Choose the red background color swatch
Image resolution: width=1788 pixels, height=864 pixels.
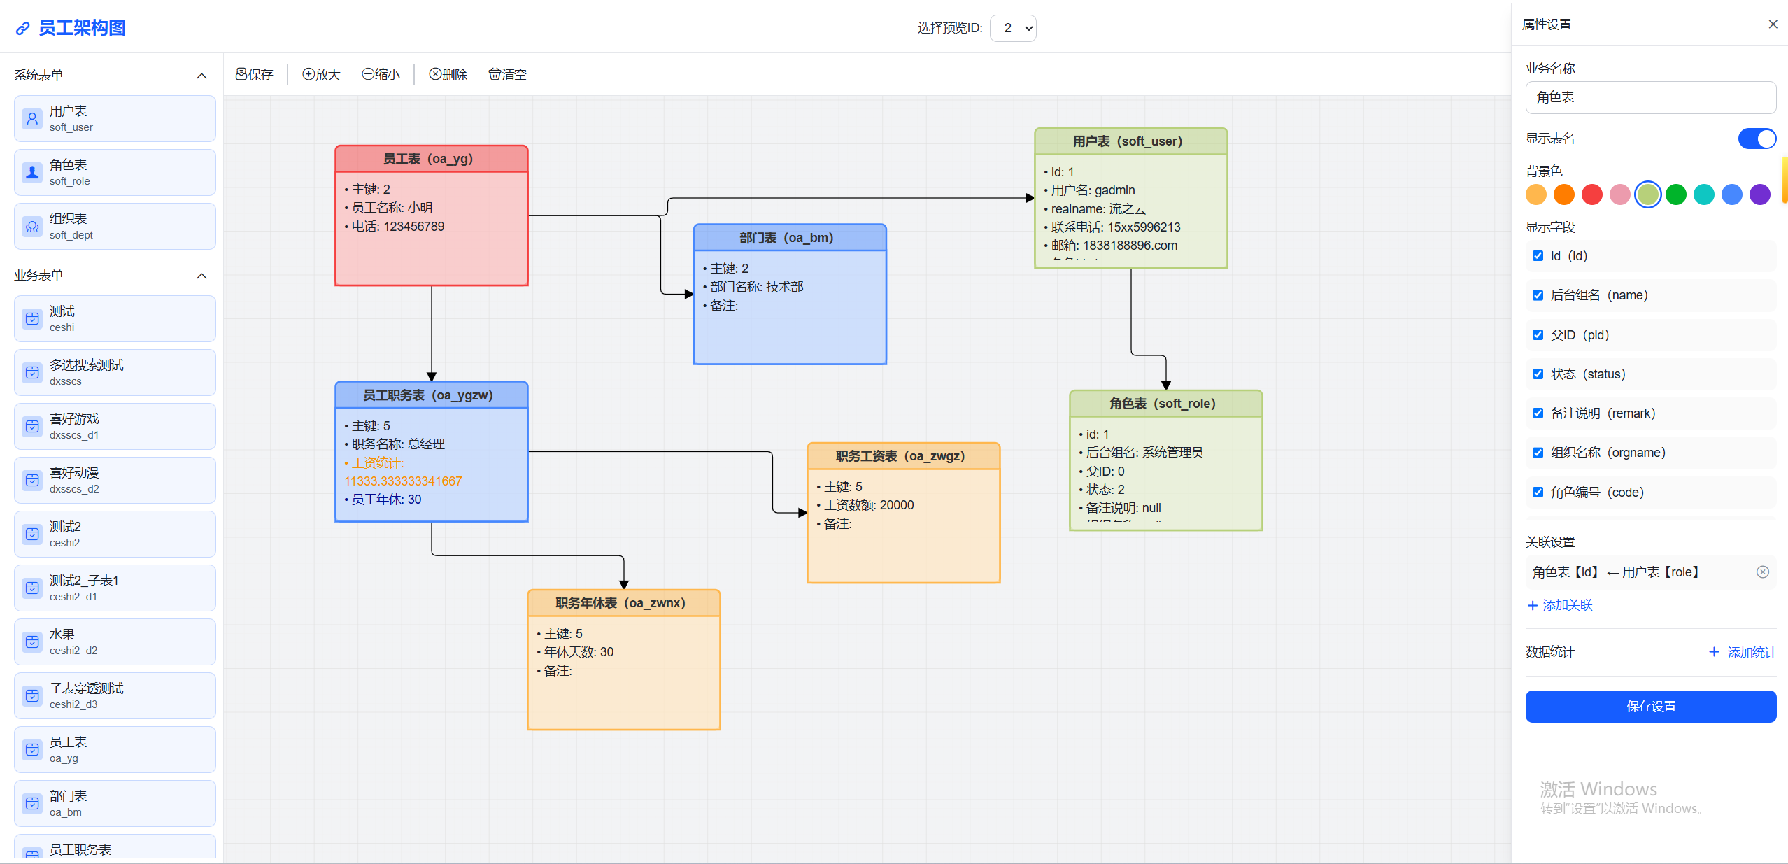[x=1591, y=194]
